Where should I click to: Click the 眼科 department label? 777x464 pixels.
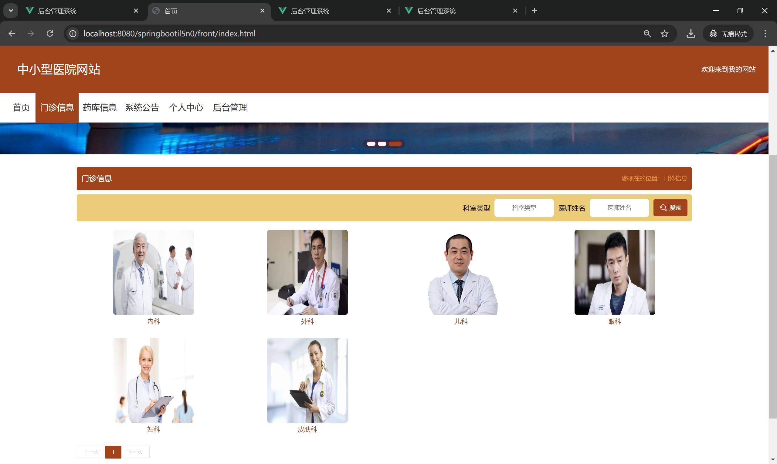(615, 321)
